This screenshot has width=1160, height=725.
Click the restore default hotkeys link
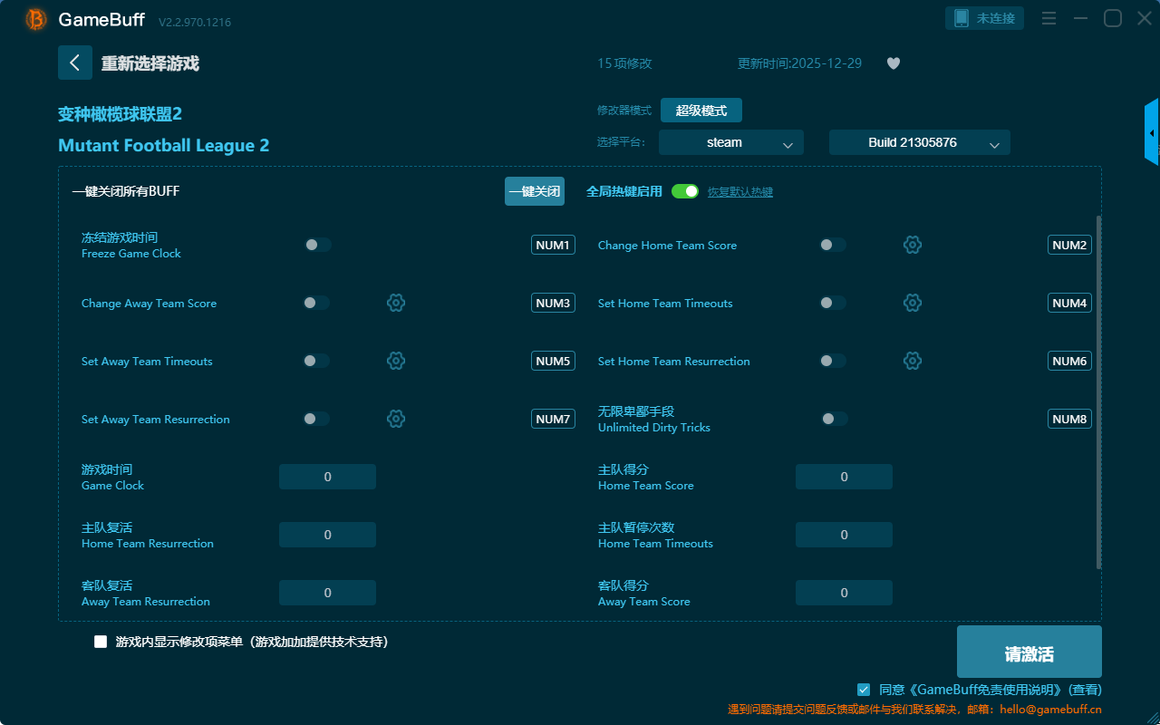point(739,192)
